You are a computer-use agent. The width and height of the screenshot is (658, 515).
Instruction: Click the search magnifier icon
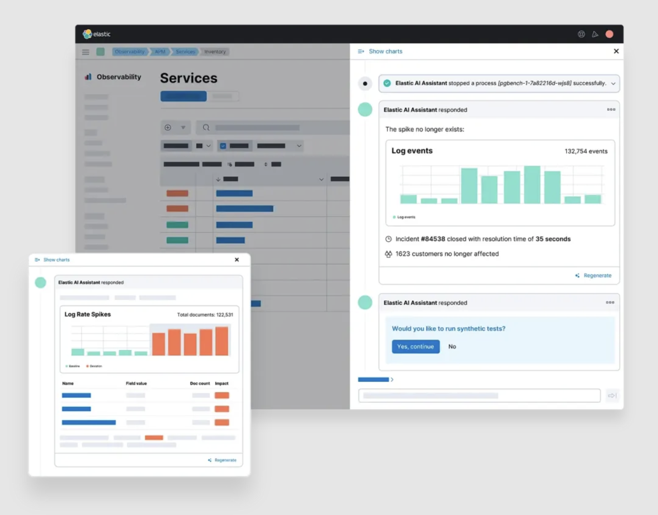[206, 127]
